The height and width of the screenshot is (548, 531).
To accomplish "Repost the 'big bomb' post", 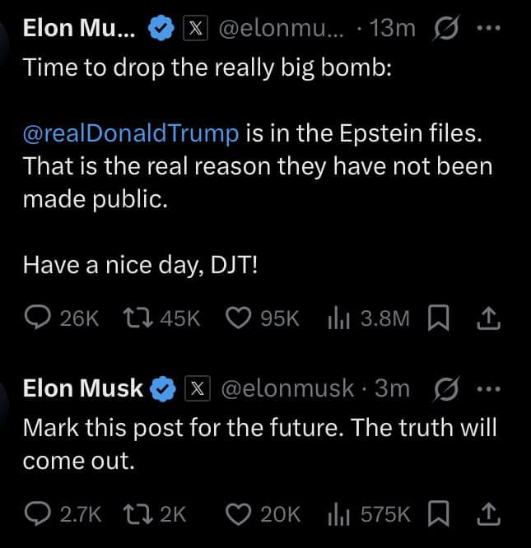I will tap(135, 318).
